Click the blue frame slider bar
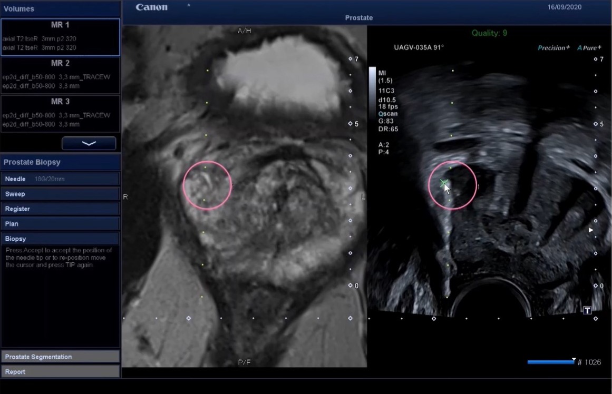The image size is (612, 394). pyautogui.click(x=550, y=362)
